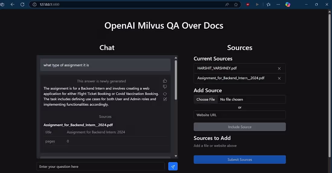Remove HARSHIT_VARSHNEY.pdf from current sources
Image resolution: width=332 pixels, height=173 pixels.
tap(279, 68)
